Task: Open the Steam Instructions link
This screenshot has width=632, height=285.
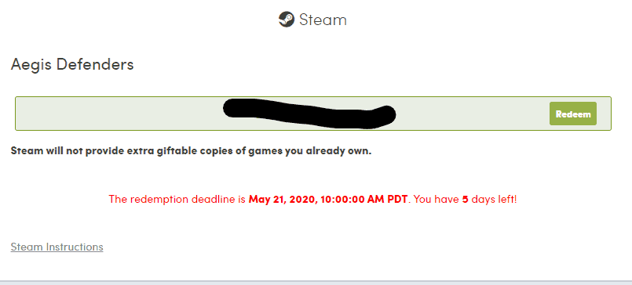Action: (57, 247)
